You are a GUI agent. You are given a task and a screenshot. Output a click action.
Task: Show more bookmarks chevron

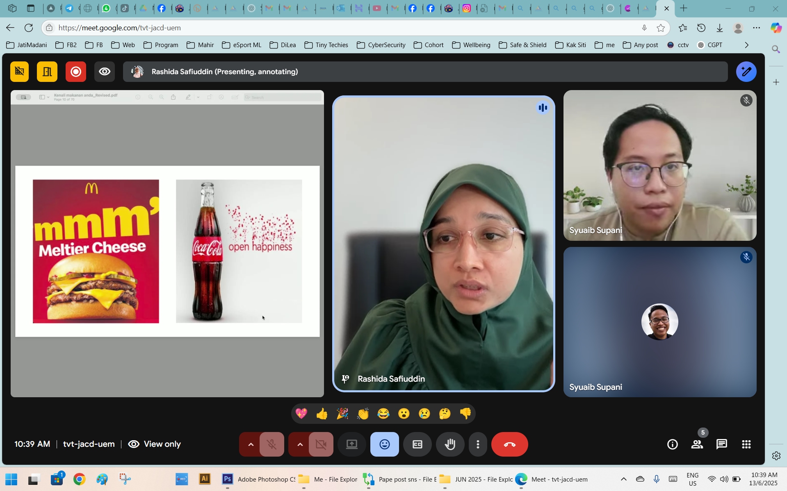point(746,45)
